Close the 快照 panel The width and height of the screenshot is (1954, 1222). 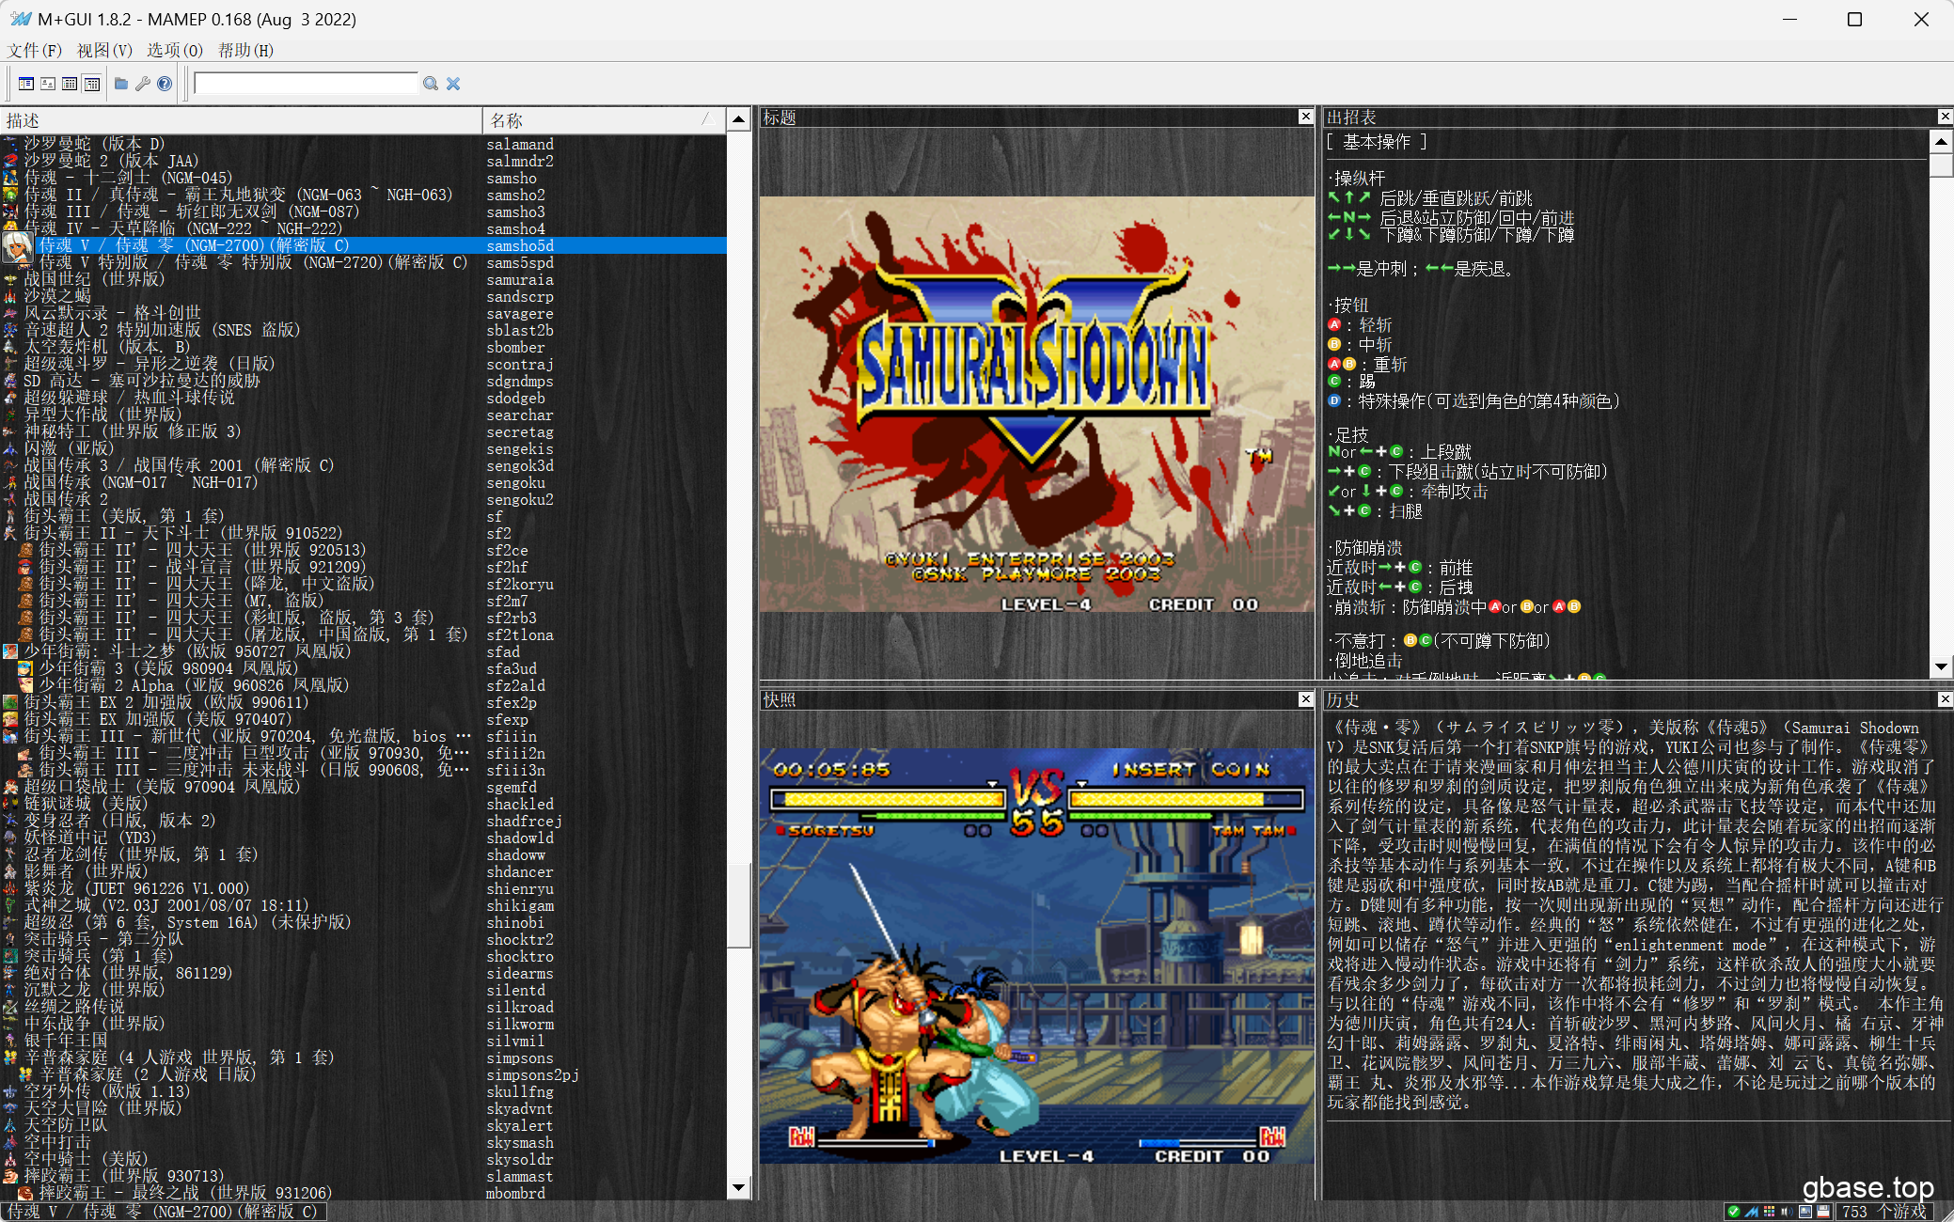point(1305,699)
